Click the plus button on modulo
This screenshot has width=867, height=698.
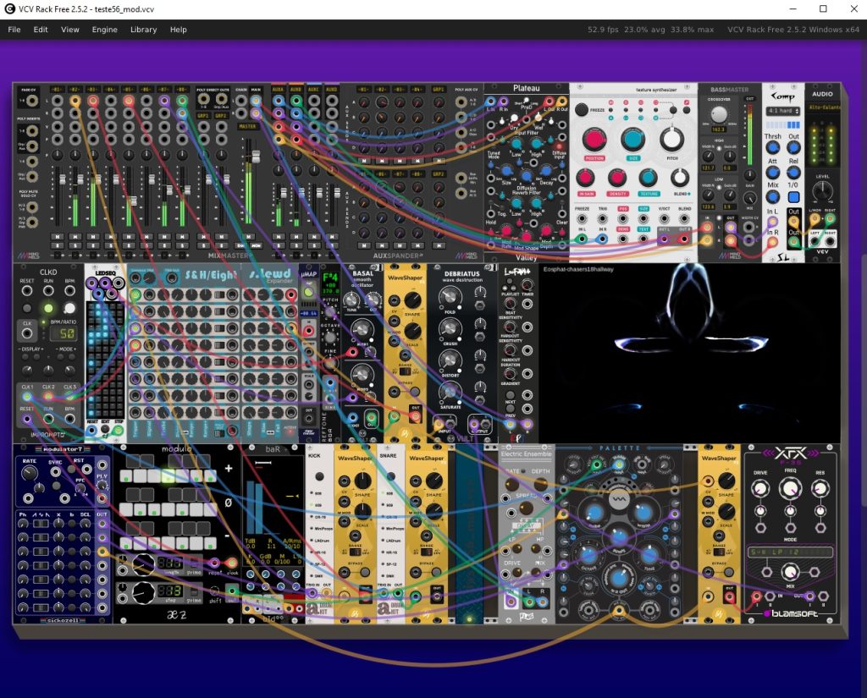[229, 469]
